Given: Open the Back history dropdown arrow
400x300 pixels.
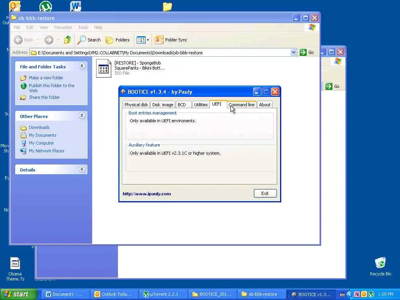Looking at the screenshot, I should [x=38, y=40].
